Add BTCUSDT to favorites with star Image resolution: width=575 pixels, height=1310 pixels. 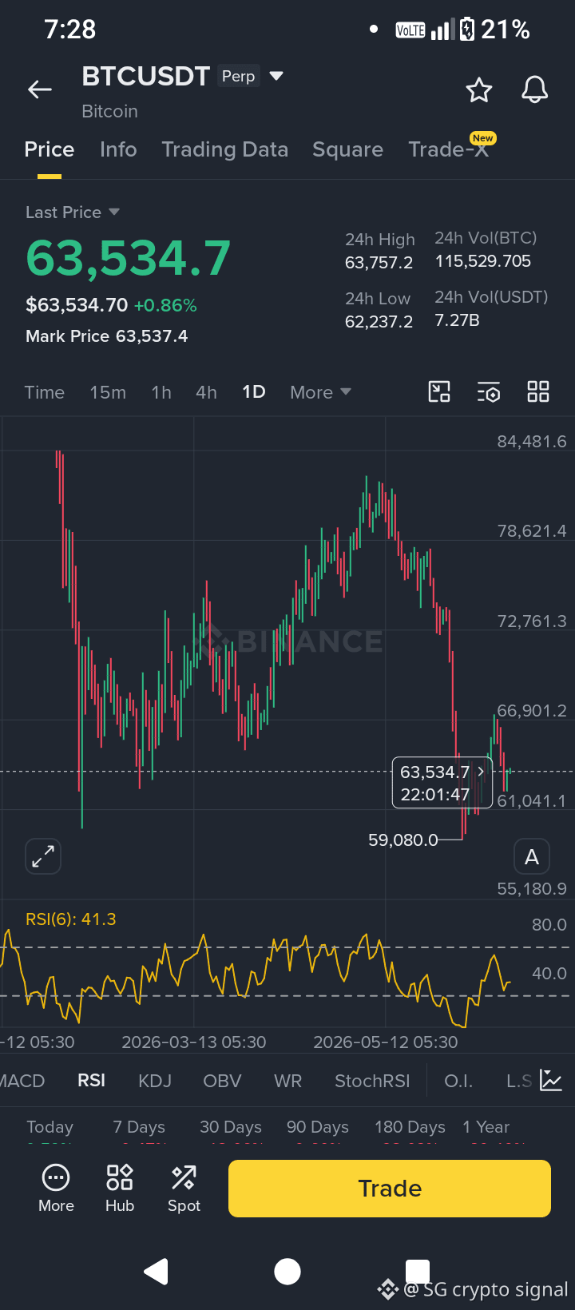click(x=479, y=89)
